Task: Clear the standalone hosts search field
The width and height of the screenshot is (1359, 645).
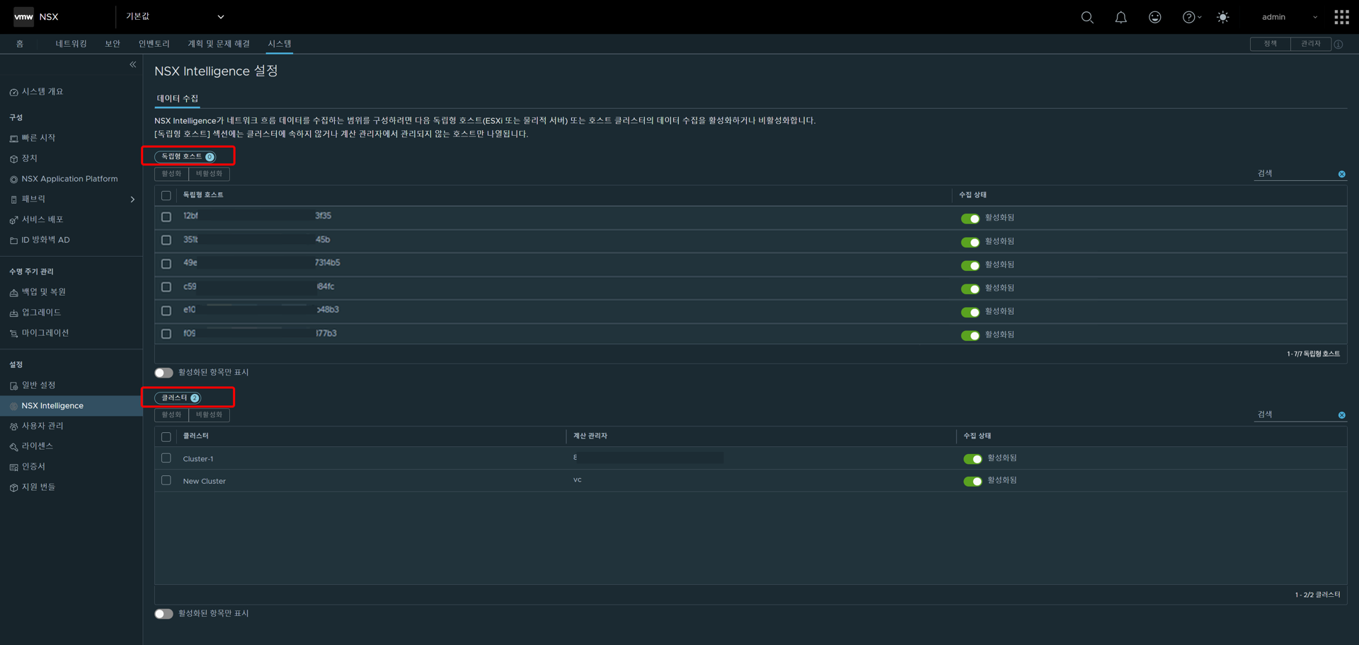Action: tap(1341, 174)
